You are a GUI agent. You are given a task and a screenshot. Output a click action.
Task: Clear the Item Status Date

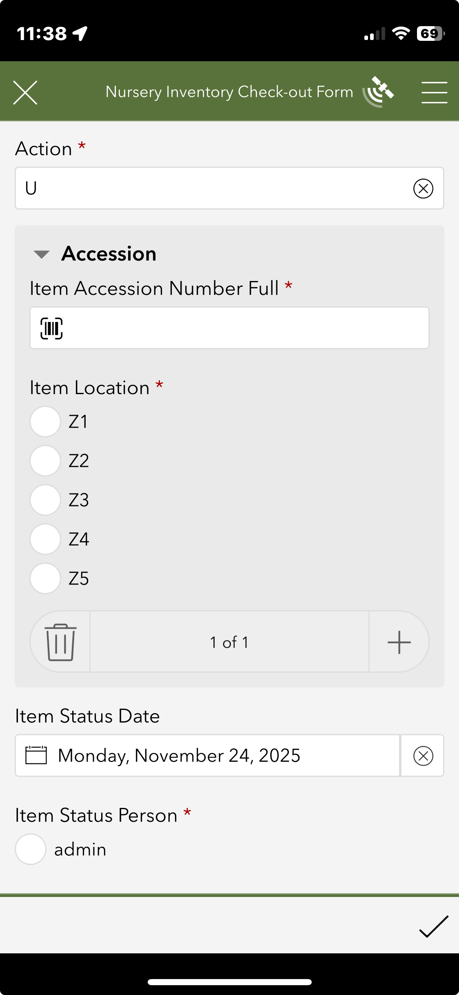click(422, 755)
